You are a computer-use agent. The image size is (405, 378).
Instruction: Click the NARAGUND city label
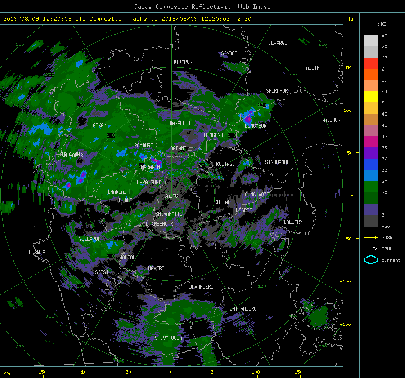(152, 167)
